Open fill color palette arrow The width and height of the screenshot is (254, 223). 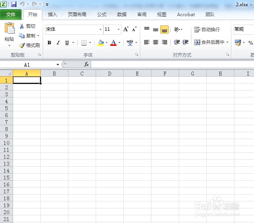pos(106,43)
